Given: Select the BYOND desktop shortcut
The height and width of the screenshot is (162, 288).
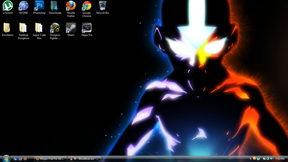Looking at the screenshot, I should pos(24,8).
